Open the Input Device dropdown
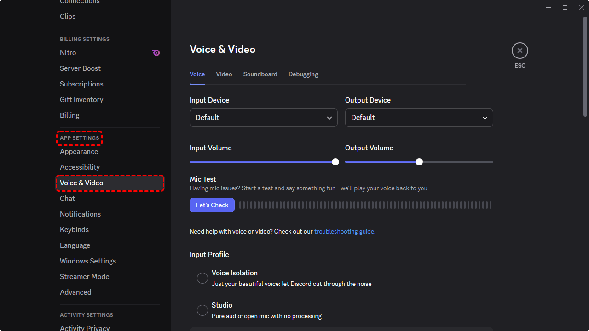Image resolution: width=589 pixels, height=331 pixels. click(263, 118)
